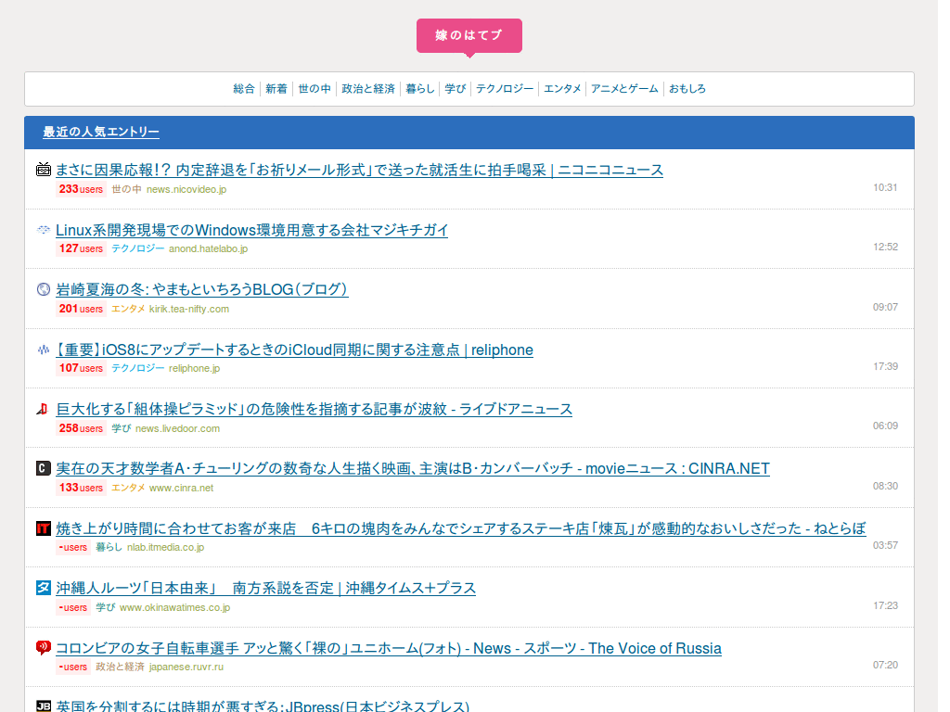Open the 総合 category tab
The height and width of the screenshot is (712, 950).
point(244,89)
